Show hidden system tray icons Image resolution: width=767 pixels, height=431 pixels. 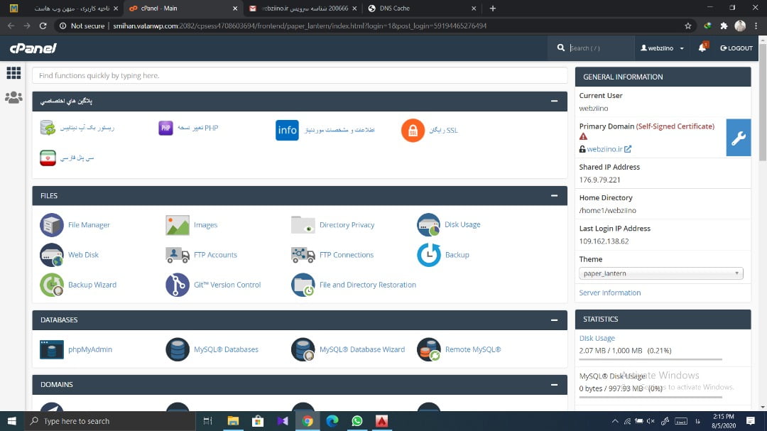(614, 421)
